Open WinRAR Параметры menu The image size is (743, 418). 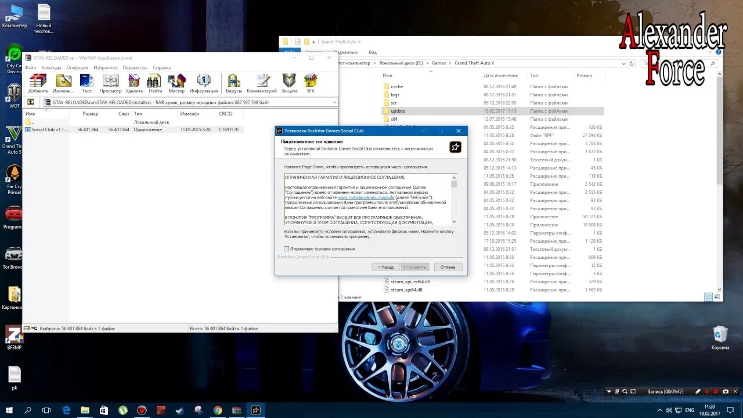point(135,67)
